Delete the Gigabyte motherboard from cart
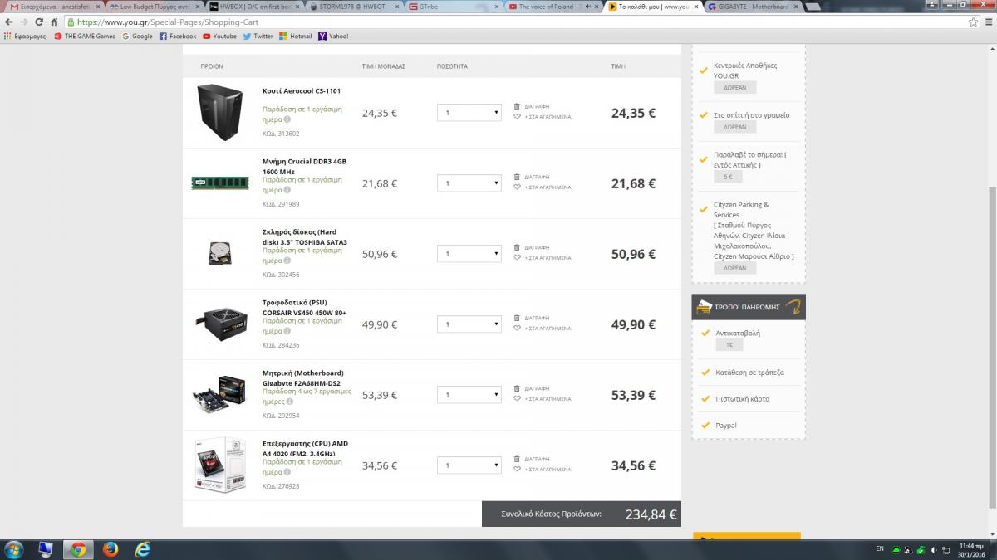The width and height of the screenshot is (997, 560). (x=517, y=388)
